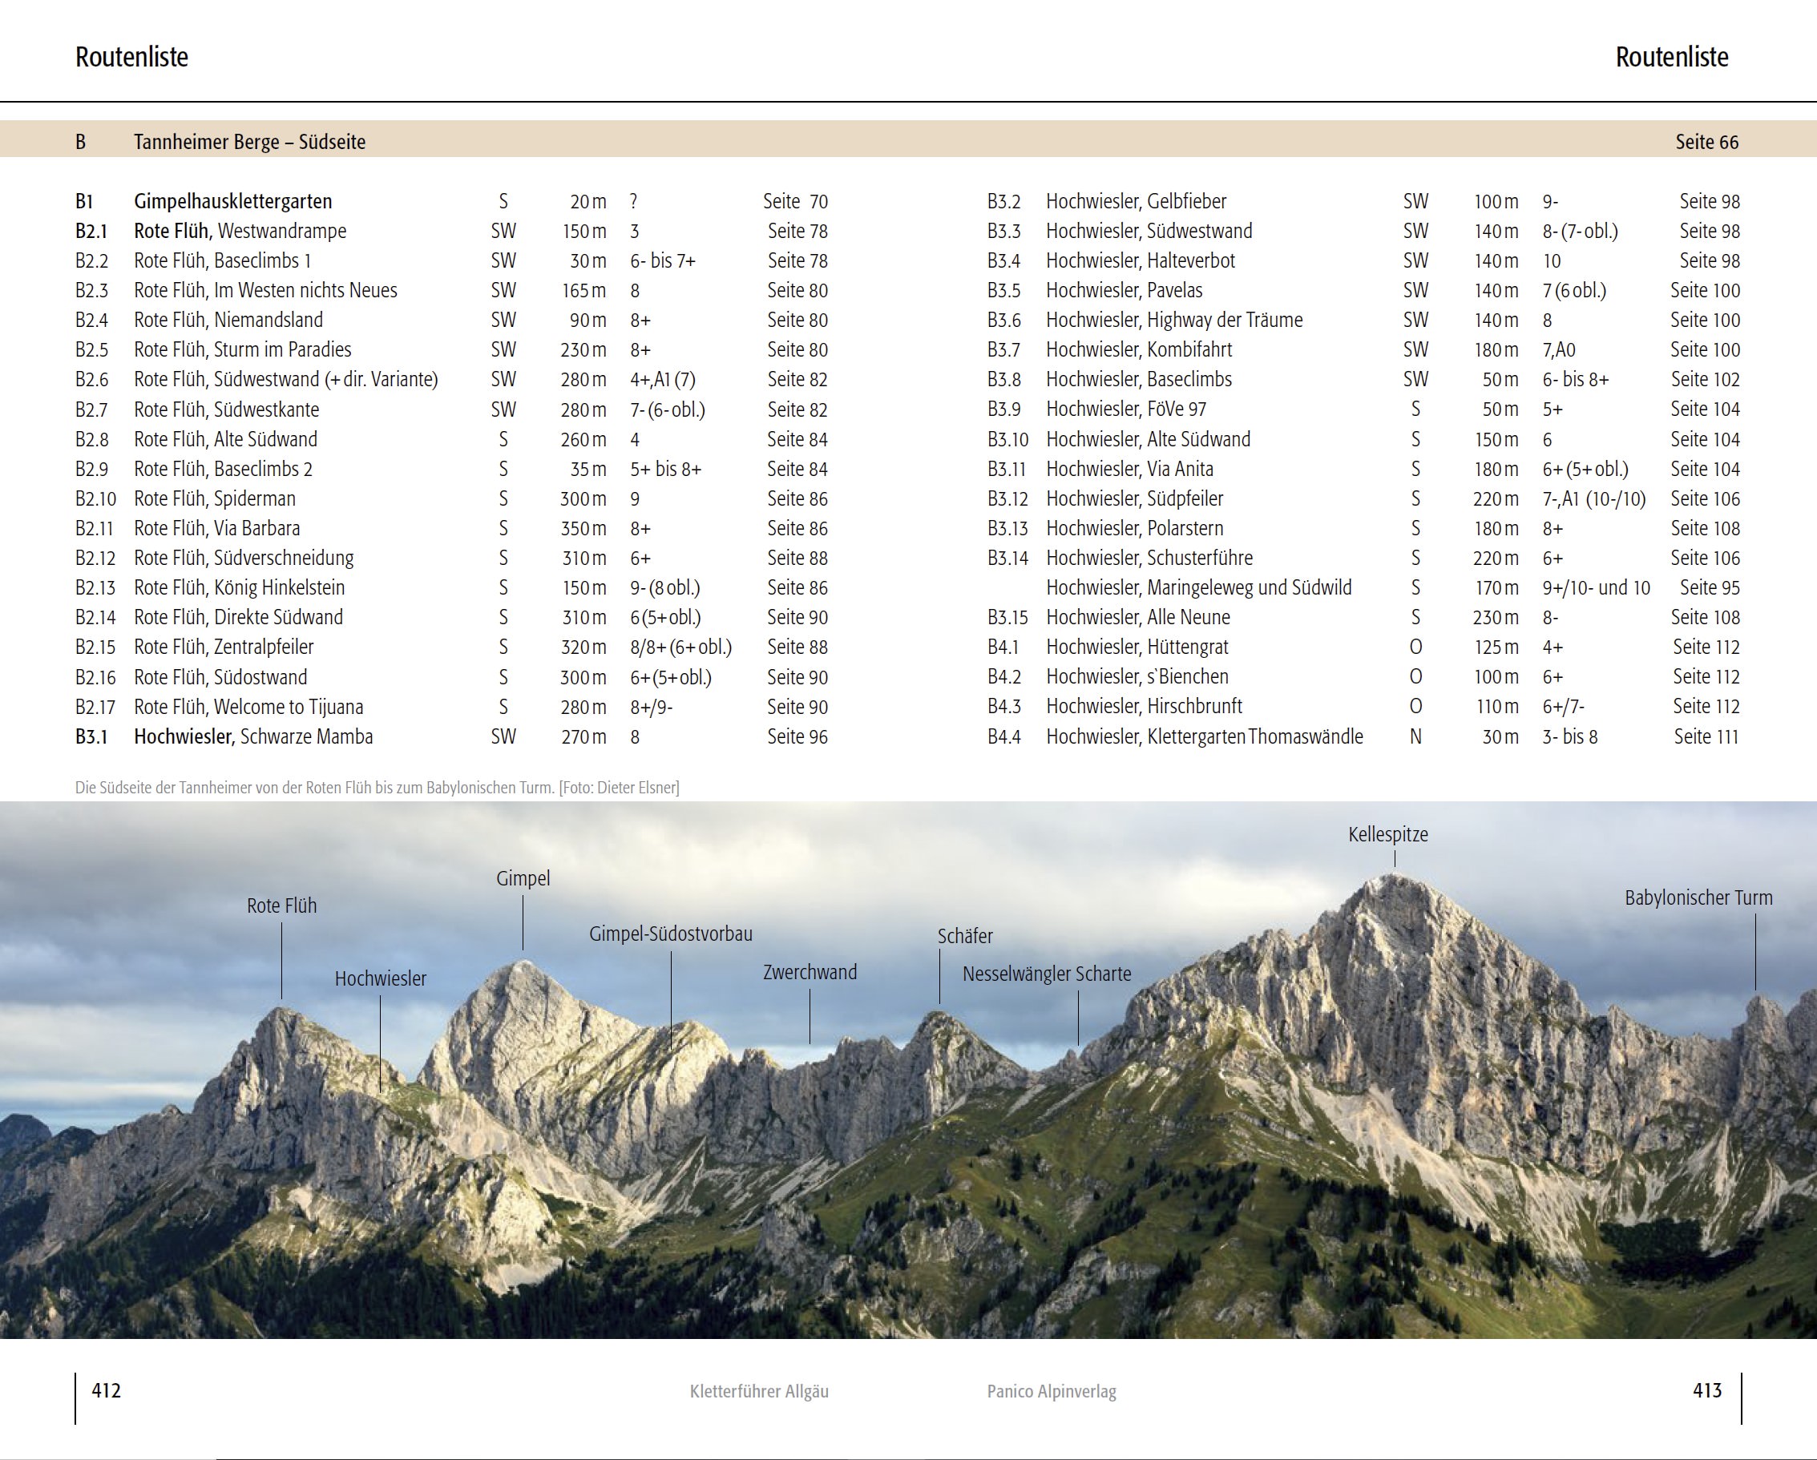Click 'Hochwiesler, Alte Südwand'
This screenshot has height=1460, width=1817.
1148,439
